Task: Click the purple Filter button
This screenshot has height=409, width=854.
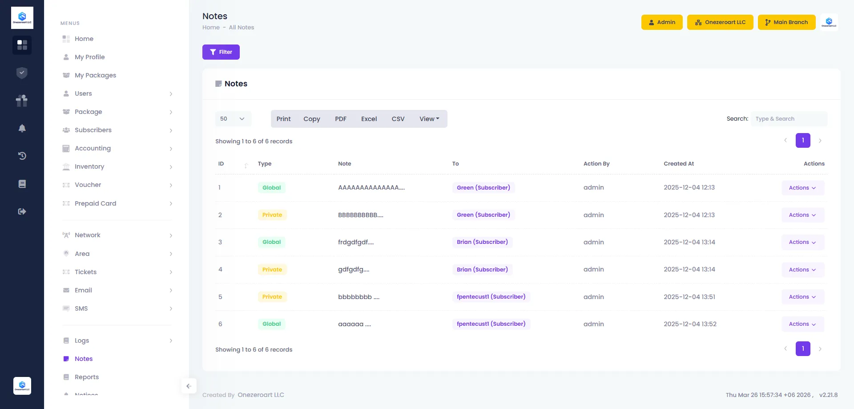Action: tap(221, 52)
